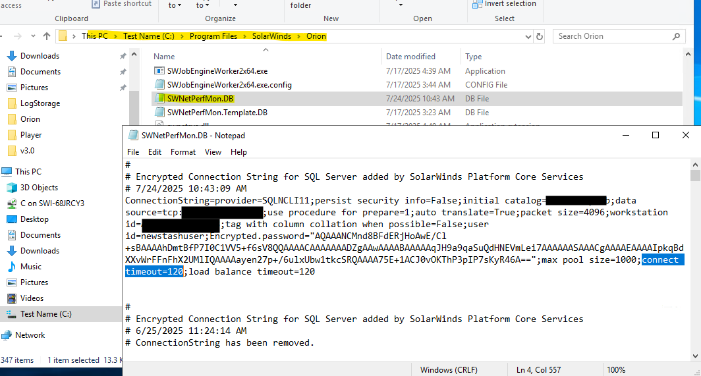Click SolarWinds in breadcrumb path

click(x=271, y=36)
